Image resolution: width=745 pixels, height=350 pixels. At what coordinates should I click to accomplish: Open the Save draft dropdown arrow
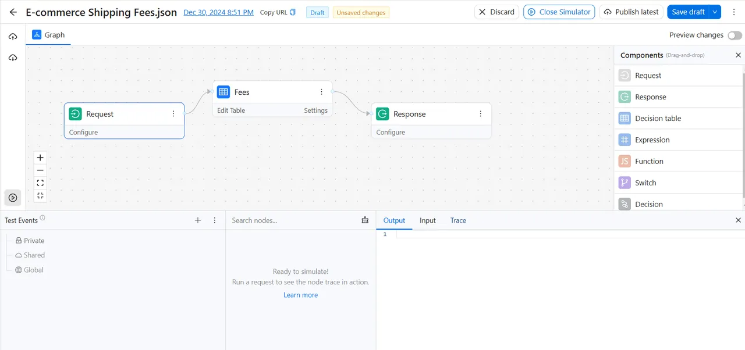715,12
